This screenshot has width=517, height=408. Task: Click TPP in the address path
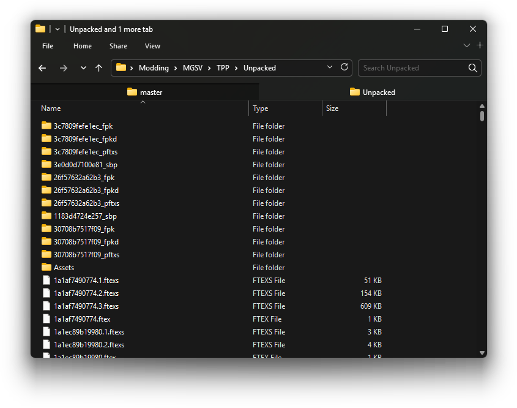coord(223,68)
